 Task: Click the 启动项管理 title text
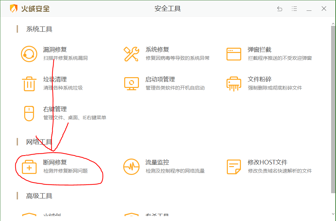160,79
